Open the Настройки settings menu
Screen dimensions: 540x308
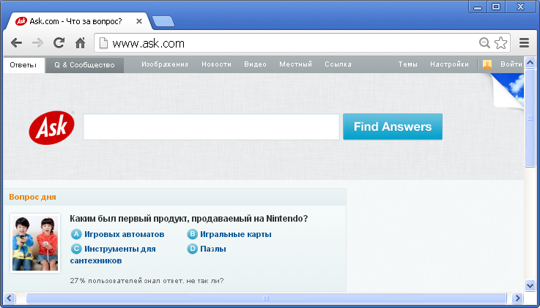point(449,64)
